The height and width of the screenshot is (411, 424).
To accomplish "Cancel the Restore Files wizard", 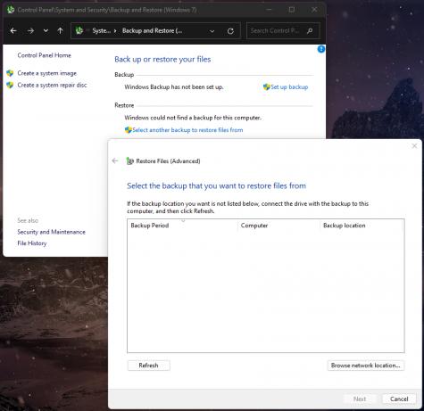I will tap(399, 399).
